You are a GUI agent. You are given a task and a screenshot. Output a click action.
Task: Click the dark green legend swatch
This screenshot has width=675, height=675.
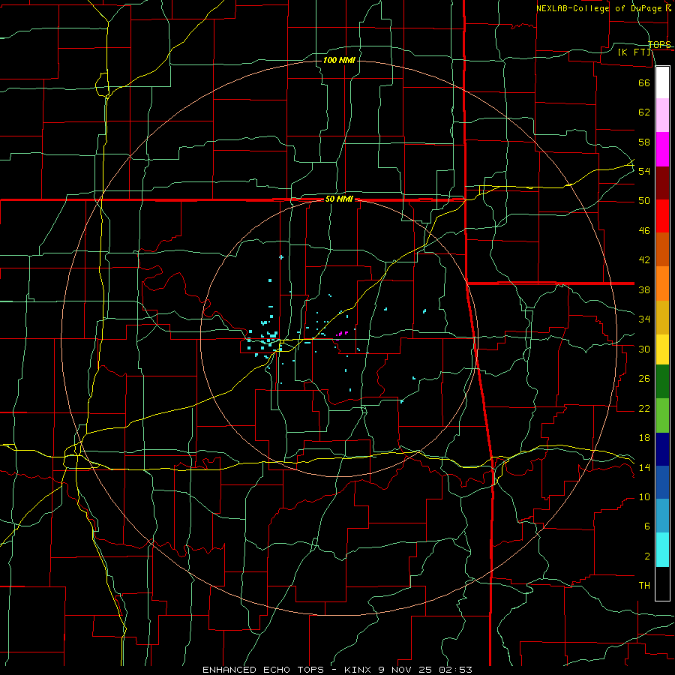pyautogui.click(x=662, y=382)
